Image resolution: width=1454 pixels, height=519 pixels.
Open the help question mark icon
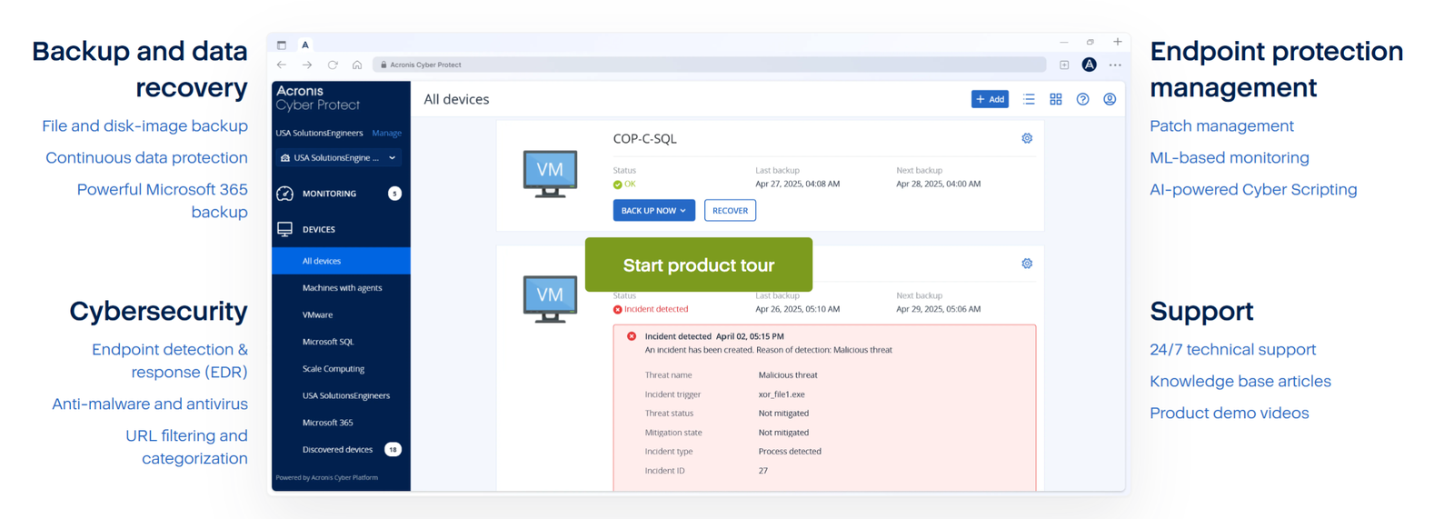tap(1082, 99)
